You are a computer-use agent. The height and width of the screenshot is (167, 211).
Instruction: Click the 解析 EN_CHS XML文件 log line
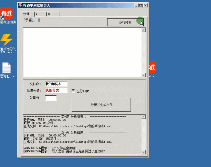coord(41,123)
